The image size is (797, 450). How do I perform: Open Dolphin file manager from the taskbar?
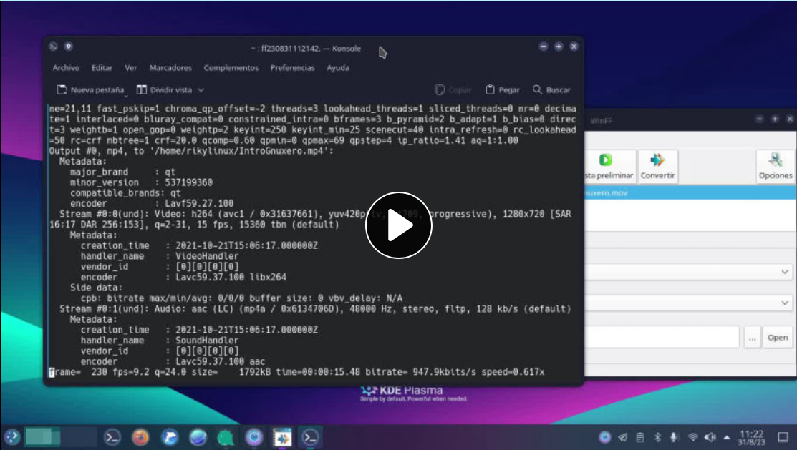tap(170, 437)
